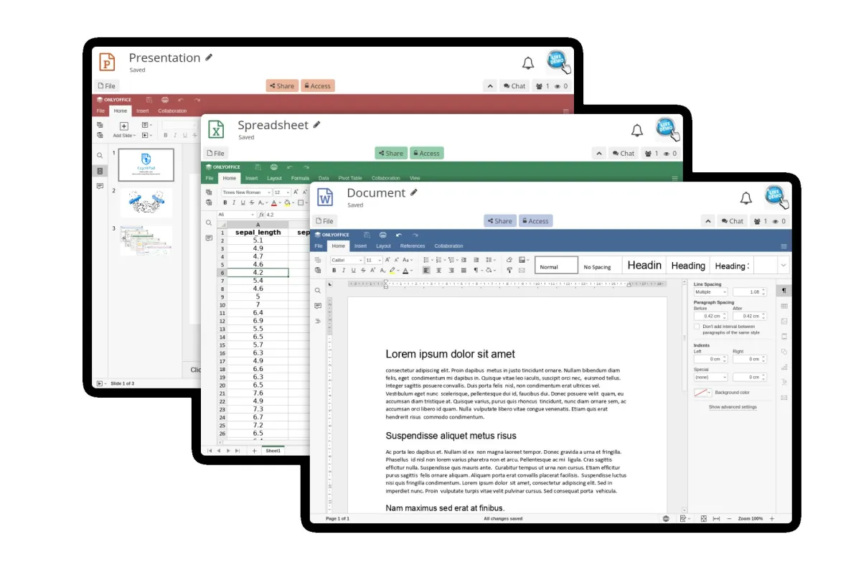Open the paragraph Background color swatch
The width and height of the screenshot is (861, 570).
point(702,393)
